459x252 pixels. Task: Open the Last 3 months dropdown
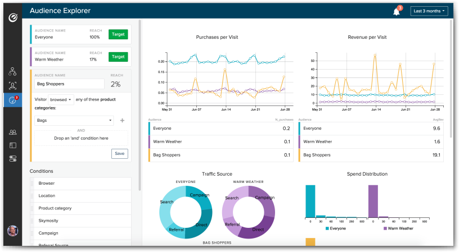point(429,11)
